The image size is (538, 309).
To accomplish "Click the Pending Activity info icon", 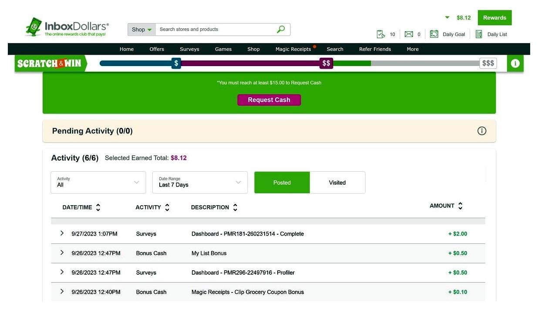I will tap(481, 131).
